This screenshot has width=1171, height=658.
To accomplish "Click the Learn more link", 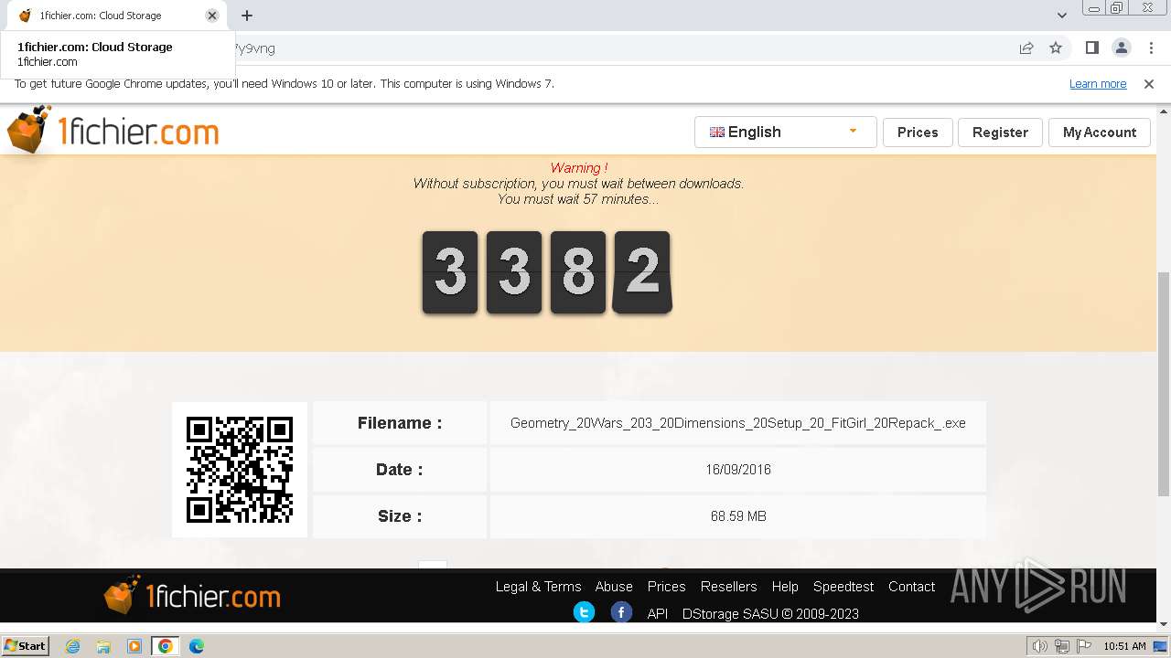I will tap(1098, 84).
